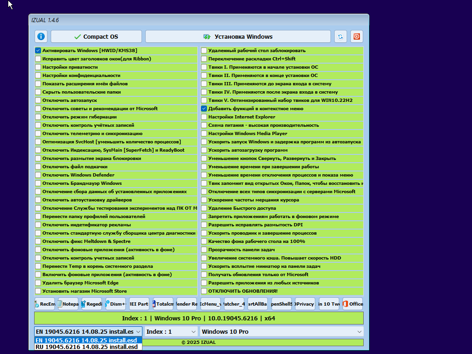The width and height of the screenshot is (472, 354).
Task: Launch the OpenShell tool button
Action: tap(282, 304)
